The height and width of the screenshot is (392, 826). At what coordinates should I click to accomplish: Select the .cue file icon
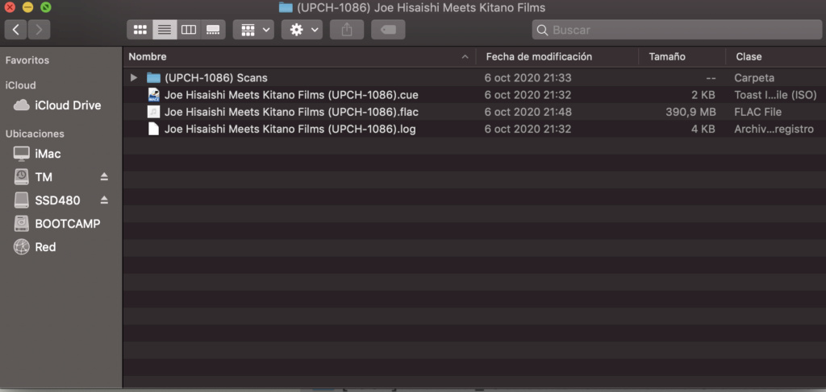[153, 95]
